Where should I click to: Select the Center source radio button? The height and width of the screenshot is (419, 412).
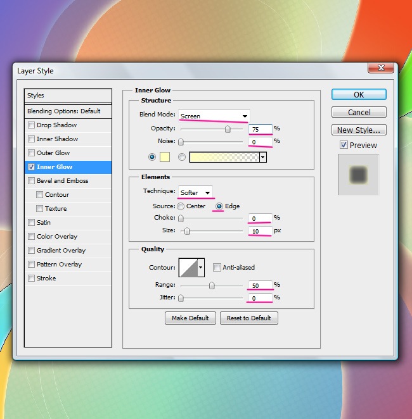pyautogui.click(x=181, y=206)
